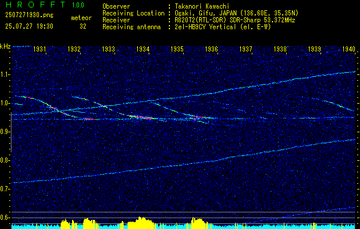Screen dimensions: 360x229
Task: Click the 1.0 kHz axis label
Action: click(x=5, y=104)
